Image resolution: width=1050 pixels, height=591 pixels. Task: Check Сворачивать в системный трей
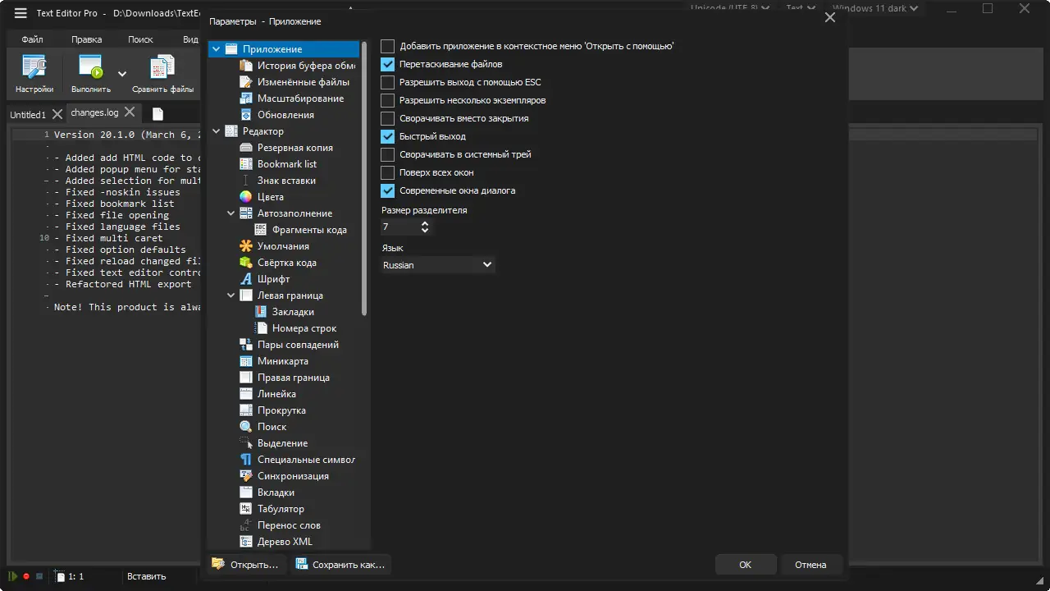tap(388, 154)
